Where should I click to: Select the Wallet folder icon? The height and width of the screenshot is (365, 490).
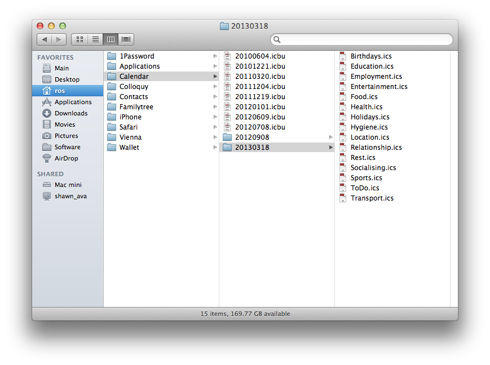click(x=112, y=148)
